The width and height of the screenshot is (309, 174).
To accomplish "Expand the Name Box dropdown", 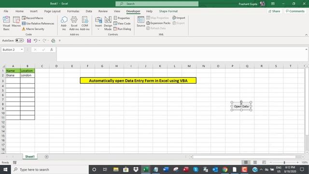I will [x=22, y=49].
